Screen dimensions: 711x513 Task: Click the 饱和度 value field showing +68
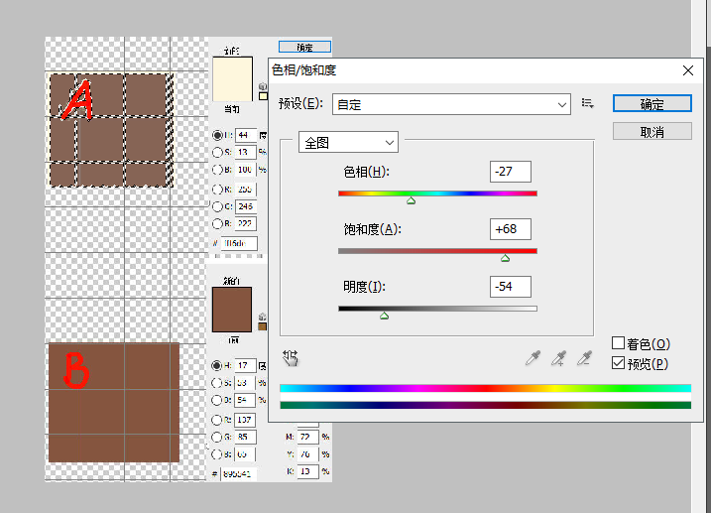[510, 229]
